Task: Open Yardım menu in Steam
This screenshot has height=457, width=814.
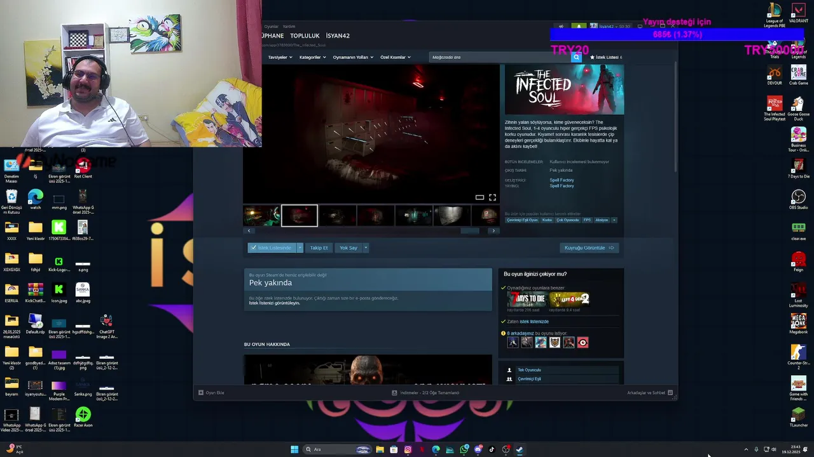Action: click(289, 27)
